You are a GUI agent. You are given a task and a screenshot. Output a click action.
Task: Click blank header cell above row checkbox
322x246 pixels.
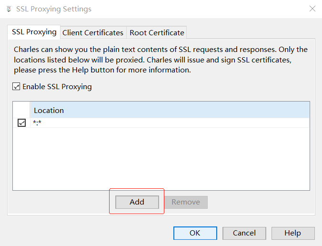click(x=21, y=110)
